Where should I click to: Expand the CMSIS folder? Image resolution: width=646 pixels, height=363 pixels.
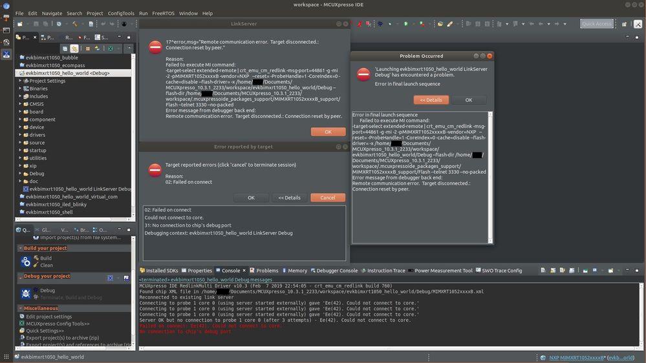[20, 104]
